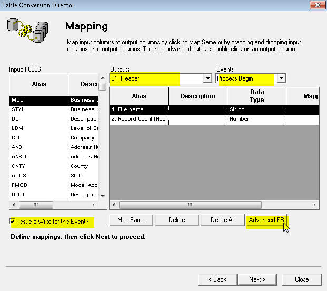Click the Model Acc description cell
327x291 pixels.
click(83, 185)
